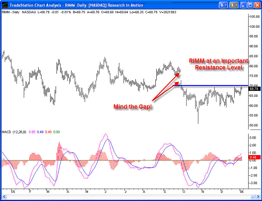Click the 'NASDAQ' text in the status line
This screenshot has height=201, width=262.
29,12
